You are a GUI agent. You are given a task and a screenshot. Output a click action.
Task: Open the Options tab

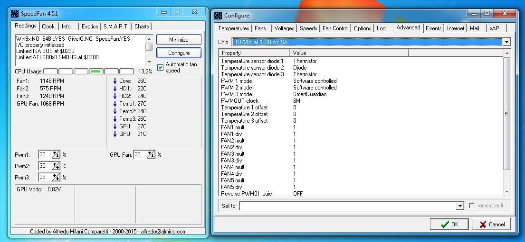(x=363, y=28)
